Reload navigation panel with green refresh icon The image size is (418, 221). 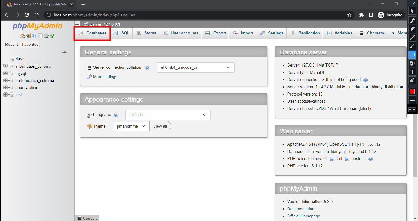click(52, 36)
